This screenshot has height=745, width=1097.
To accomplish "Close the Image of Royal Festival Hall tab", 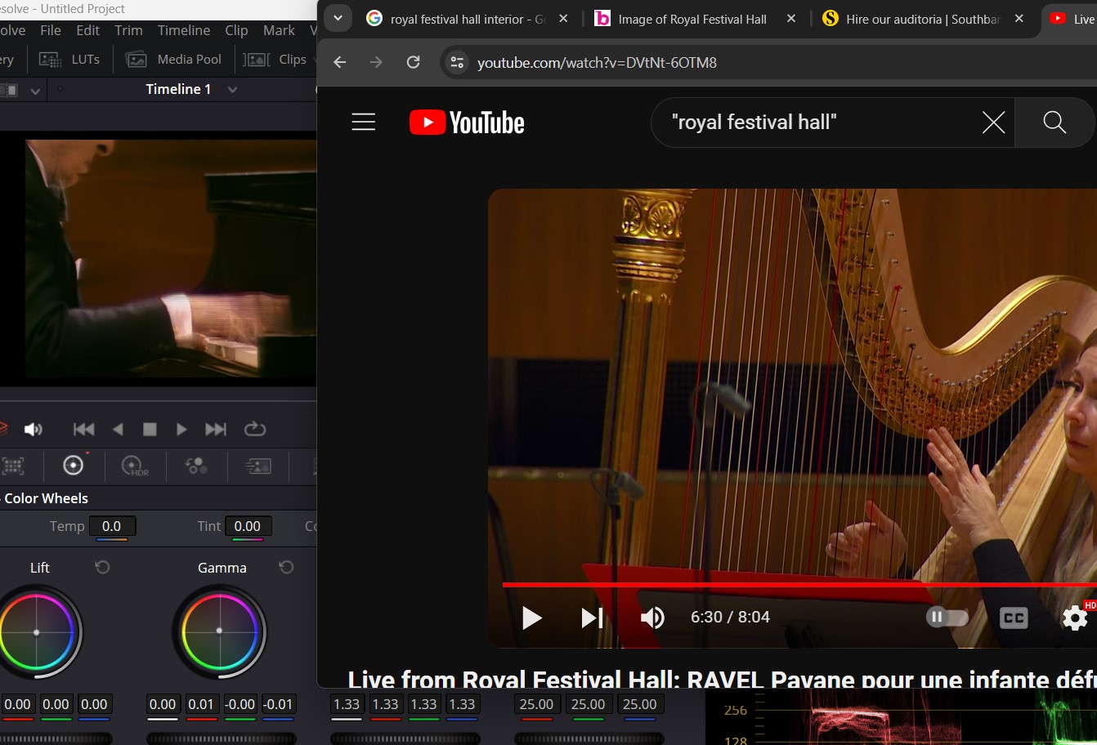I will pyautogui.click(x=790, y=18).
